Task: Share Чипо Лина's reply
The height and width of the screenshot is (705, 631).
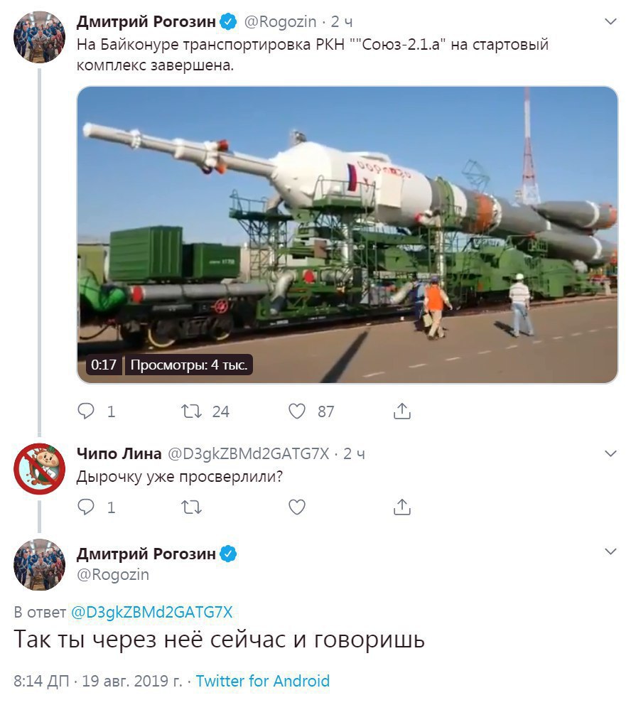Action: tap(401, 506)
